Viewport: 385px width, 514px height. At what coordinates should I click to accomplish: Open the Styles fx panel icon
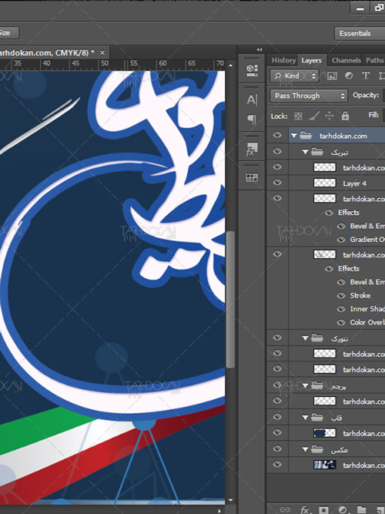(x=252, y=149)
